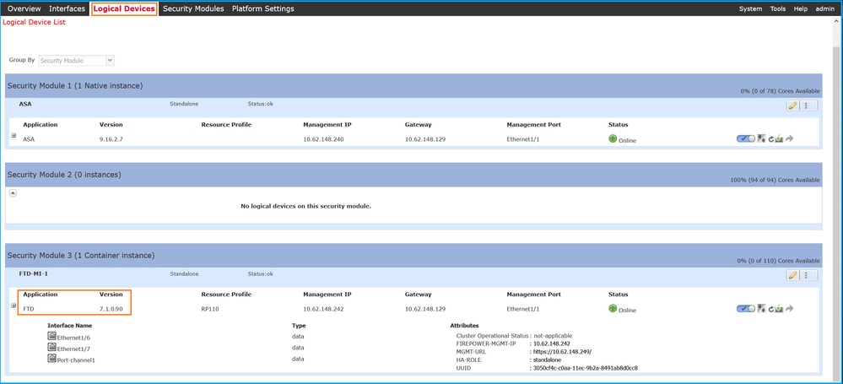Collapse the Security Module 2 panel arrow
The image size is (843, 384).
pyautogui.click(x=13, y=193)
